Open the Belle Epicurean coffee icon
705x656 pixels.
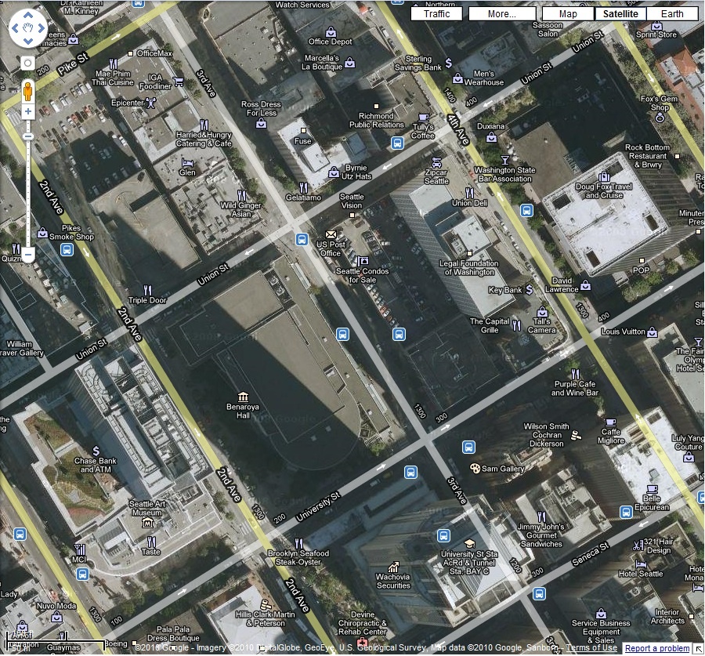tap(652, 488)
